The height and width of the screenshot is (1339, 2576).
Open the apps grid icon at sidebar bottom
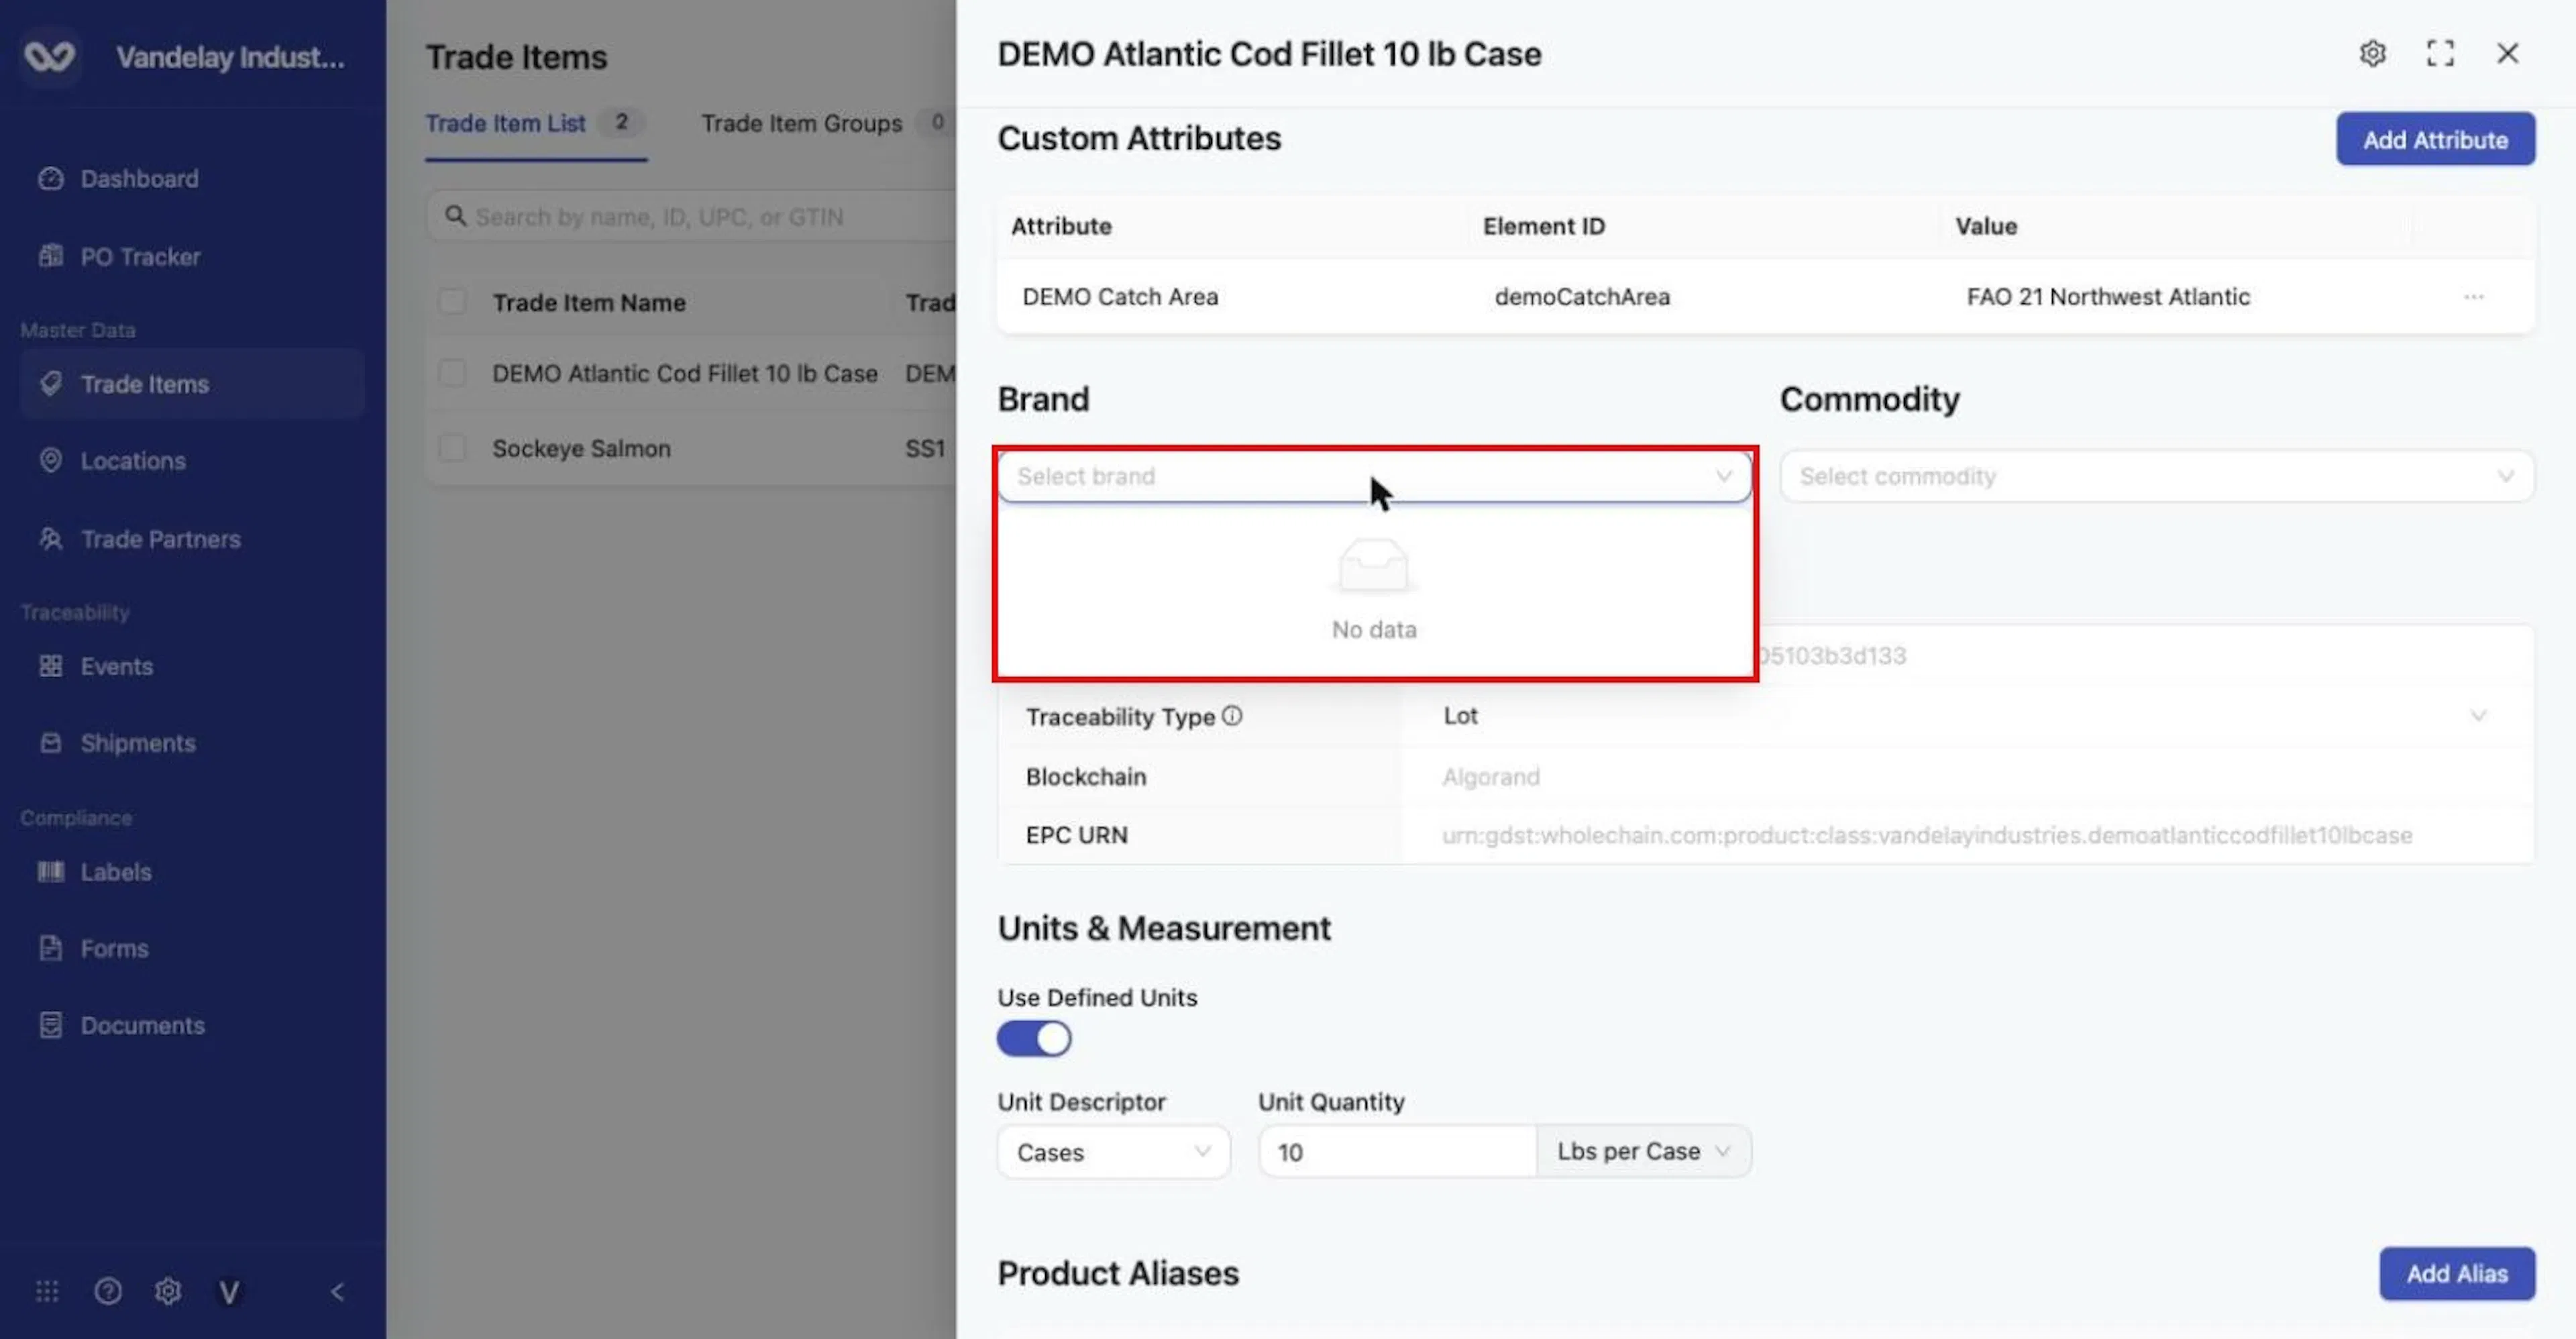coord(47,1291)
